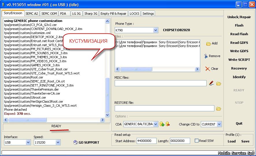
Task: Click the remove CDA icon
Action: coord(168,124)
